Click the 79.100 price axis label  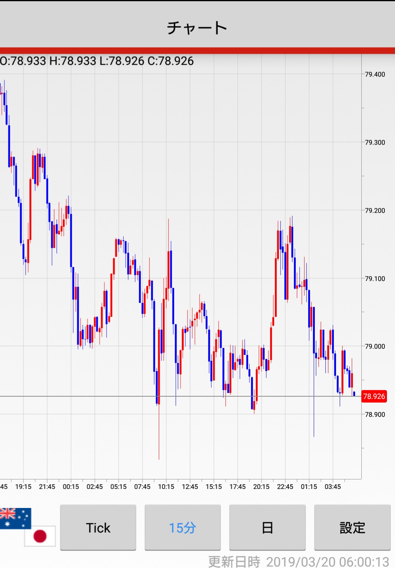[x=375, y=279]
